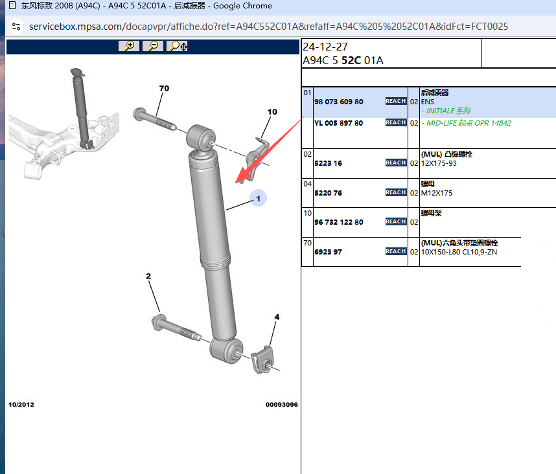This screenshot has height=474, width=556.
Task: Click part number 96 732 122 80
Action: [x=339, y=222]
